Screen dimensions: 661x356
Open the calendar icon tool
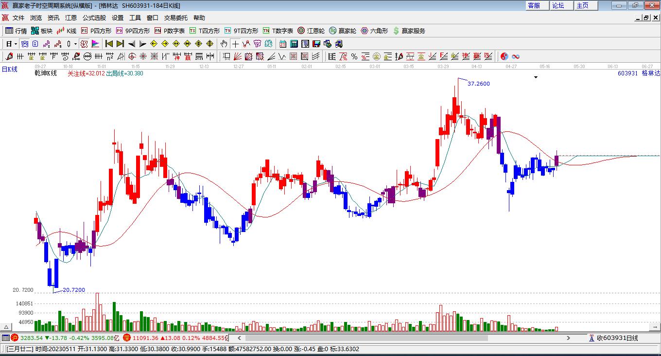(282, 44)
